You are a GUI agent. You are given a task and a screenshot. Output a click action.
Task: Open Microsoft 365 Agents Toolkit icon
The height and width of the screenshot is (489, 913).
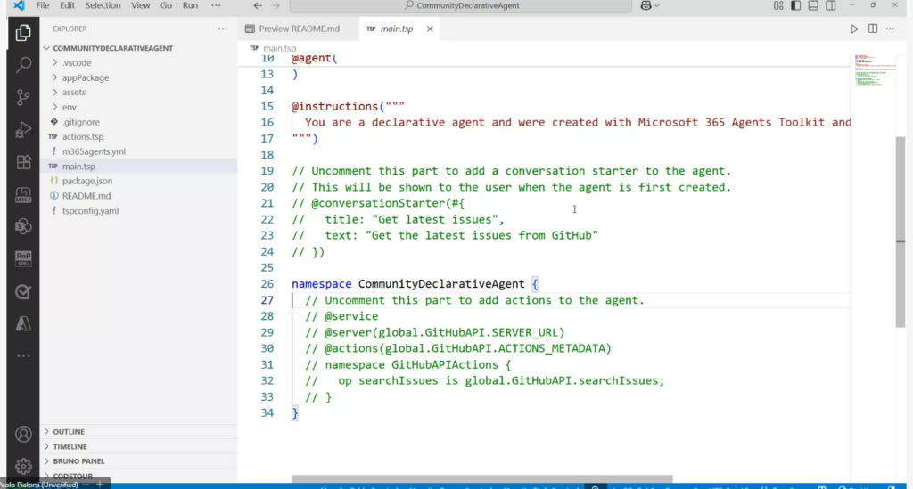tap(23, 195)
